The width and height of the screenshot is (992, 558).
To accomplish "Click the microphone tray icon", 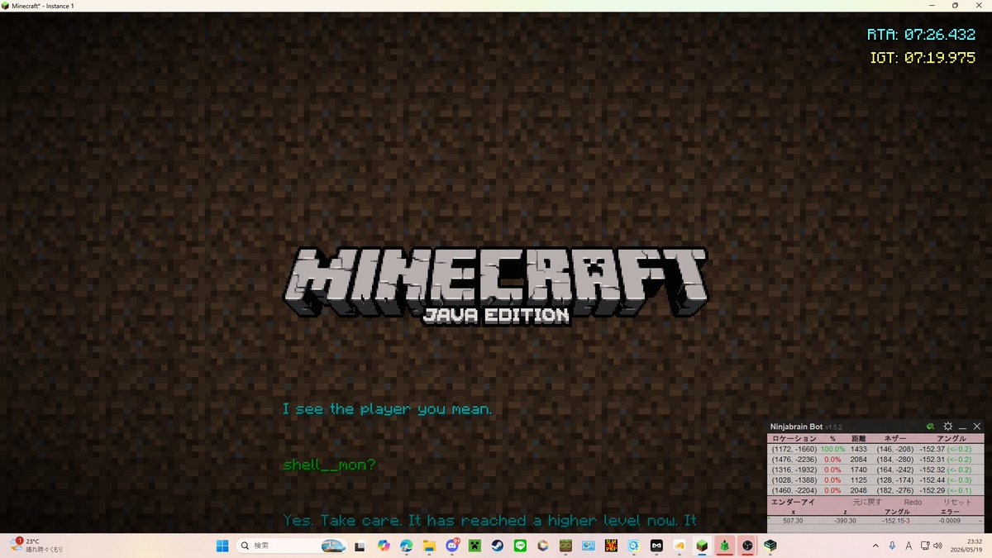I will 893,546.
